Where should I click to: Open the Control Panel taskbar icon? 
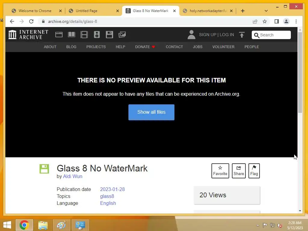coord(80,225)
